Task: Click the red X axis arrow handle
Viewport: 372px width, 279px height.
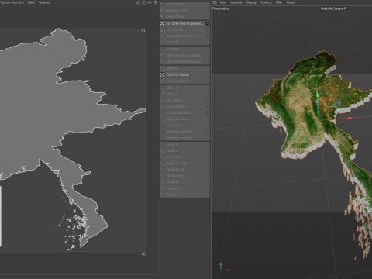Action: (350, 118)
